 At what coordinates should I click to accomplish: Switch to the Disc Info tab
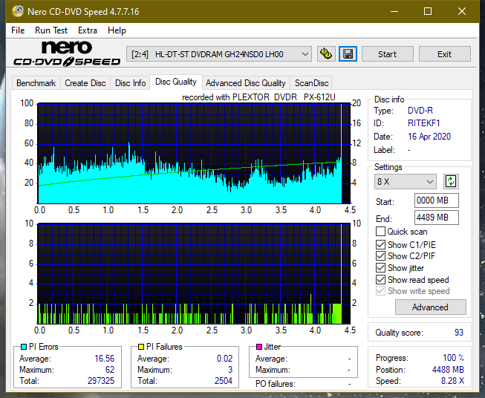pos(130,83)
